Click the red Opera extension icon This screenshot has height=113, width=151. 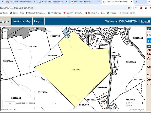pos(141,8)
